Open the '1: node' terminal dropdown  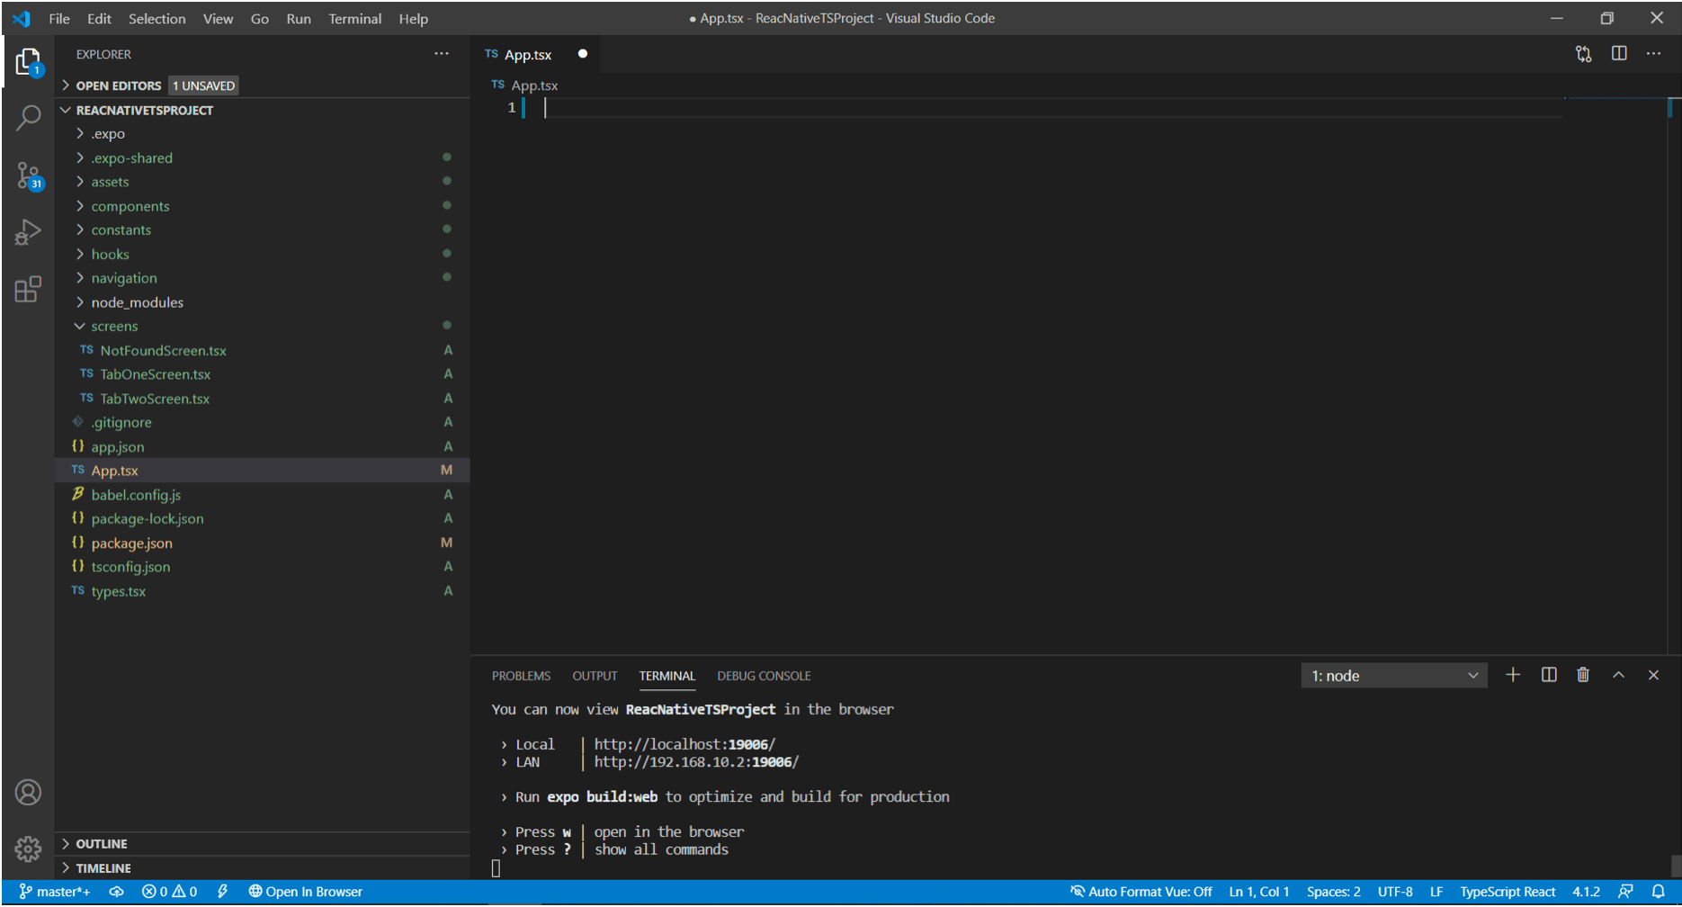1393,676
